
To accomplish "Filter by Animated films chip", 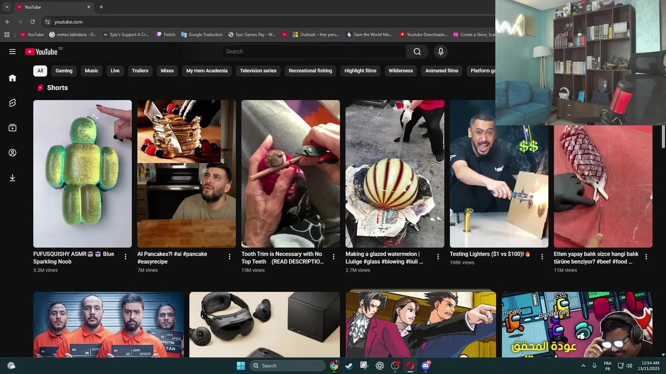I will point(442,71).
